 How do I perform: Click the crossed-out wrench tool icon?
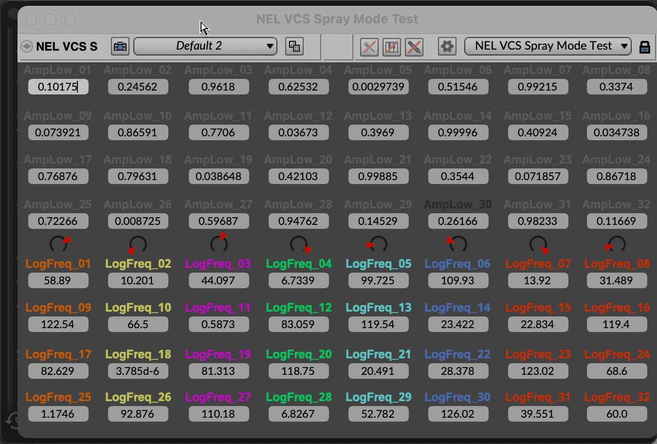(369, 47)
